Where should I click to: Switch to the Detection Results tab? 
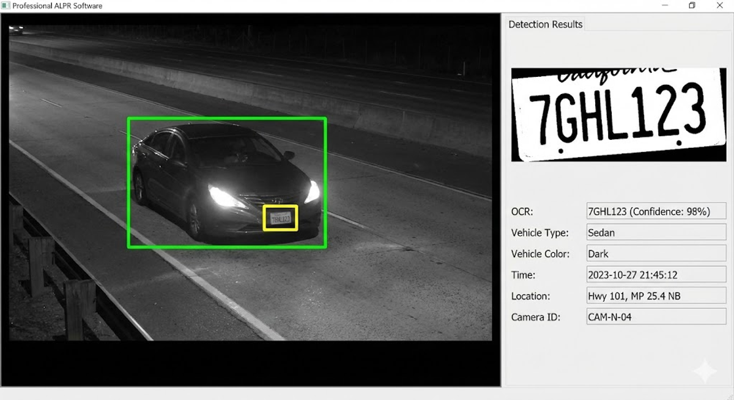pos(545,24)
